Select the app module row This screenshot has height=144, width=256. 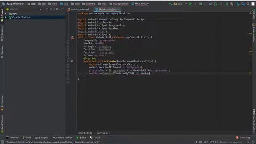pos(35,14)
